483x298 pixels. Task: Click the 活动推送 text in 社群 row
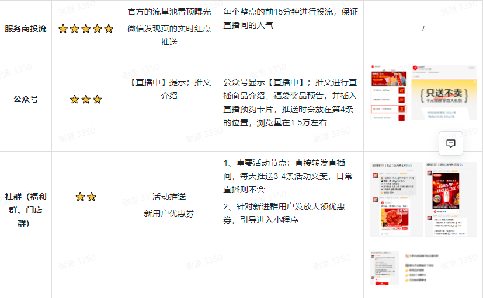pyautogui.click(x=169, y=197)
